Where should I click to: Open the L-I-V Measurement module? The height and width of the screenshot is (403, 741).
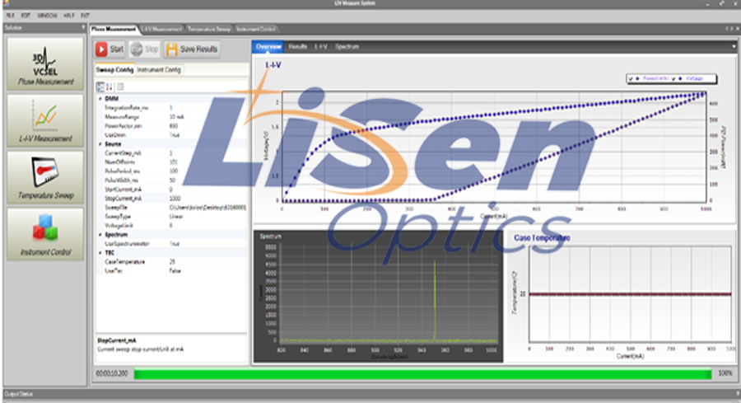tap(45, 120)
